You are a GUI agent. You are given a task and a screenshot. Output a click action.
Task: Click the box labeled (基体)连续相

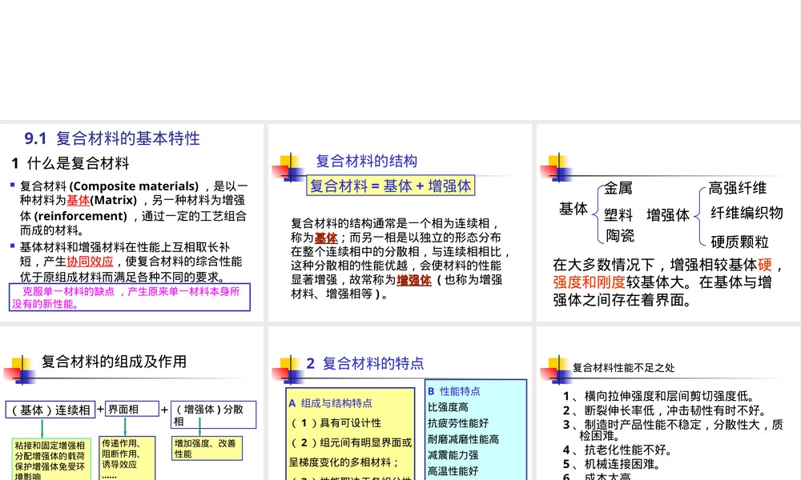50,410
